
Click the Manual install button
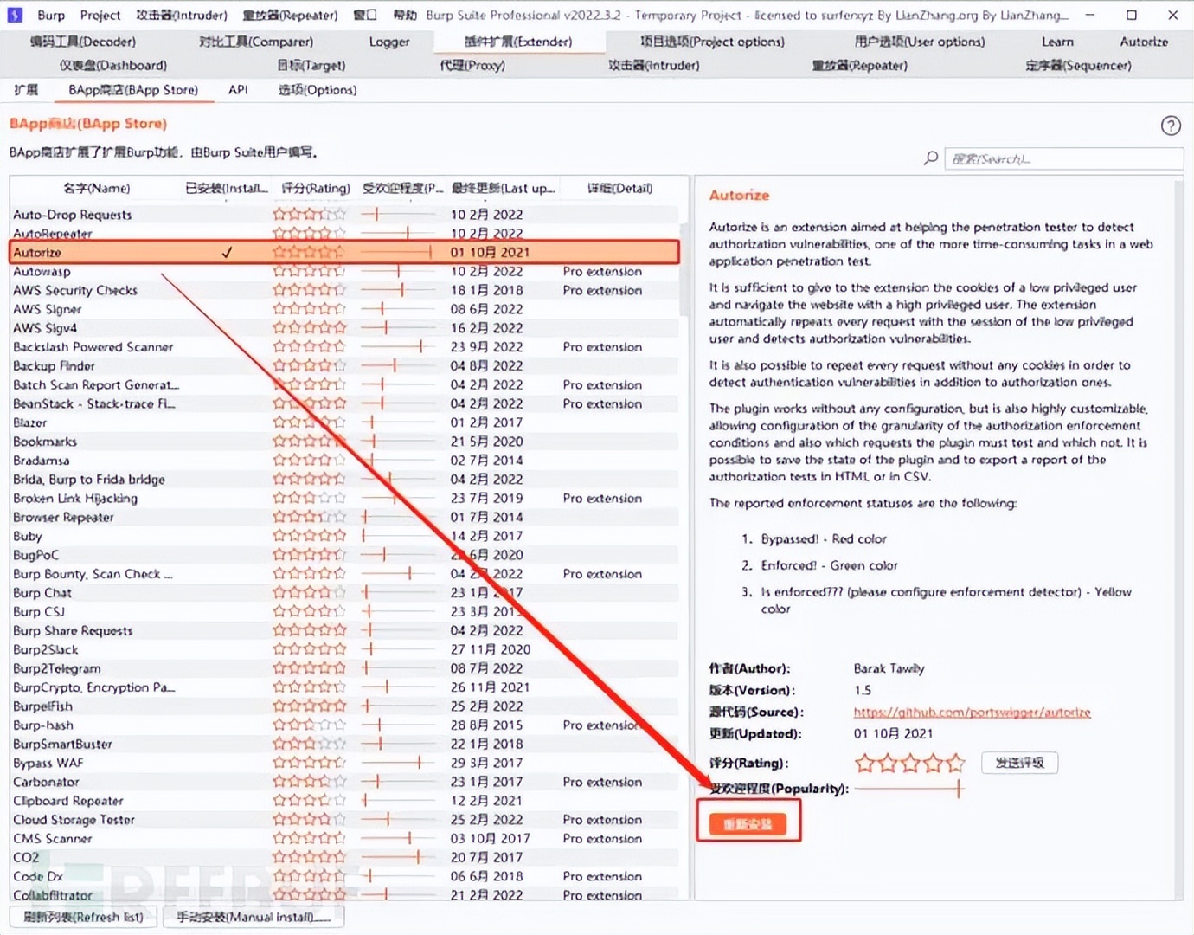click(x=254, y=917)
